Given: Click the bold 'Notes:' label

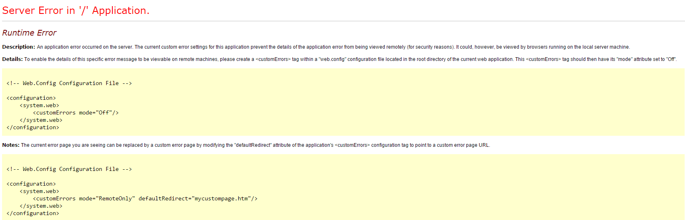Looking at the screenshot, I should (11, 145).
